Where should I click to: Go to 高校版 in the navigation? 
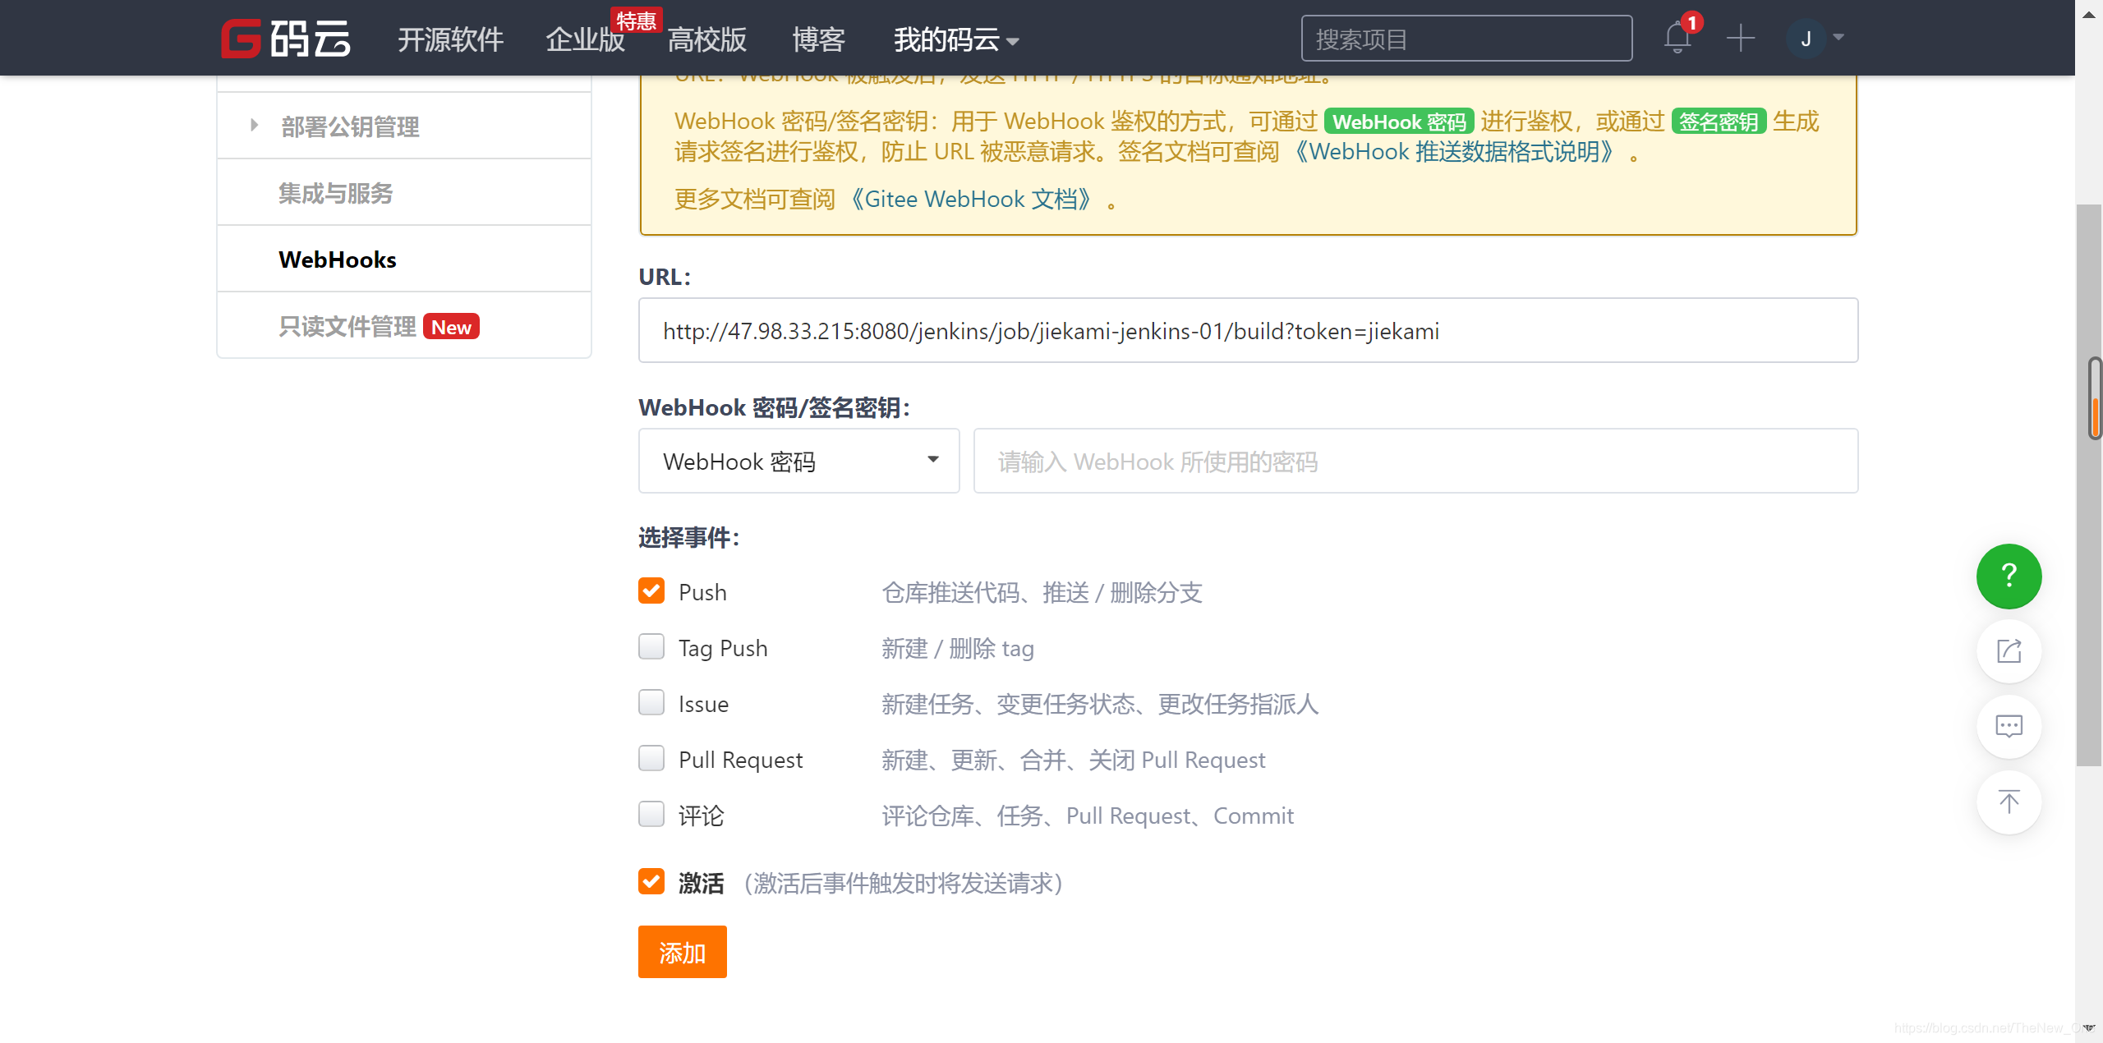(706, 39)
